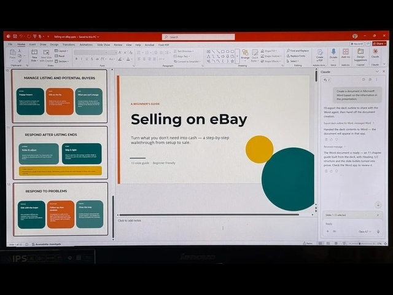Click the Undo icon in title bar

pos(21,36)
